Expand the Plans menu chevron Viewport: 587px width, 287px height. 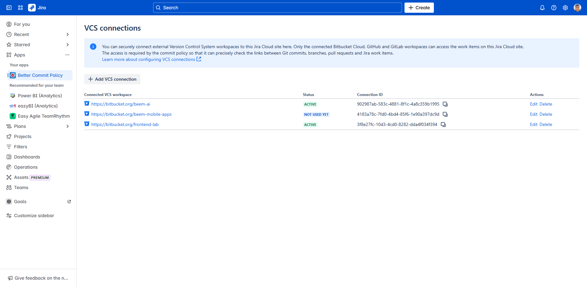coord(67,126)
